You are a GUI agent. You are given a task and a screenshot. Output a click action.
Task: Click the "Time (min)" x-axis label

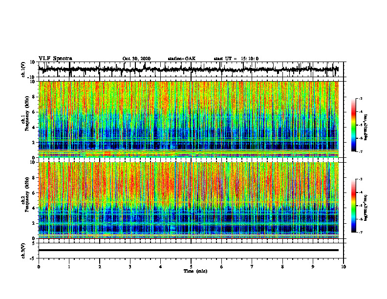(195, 271)
